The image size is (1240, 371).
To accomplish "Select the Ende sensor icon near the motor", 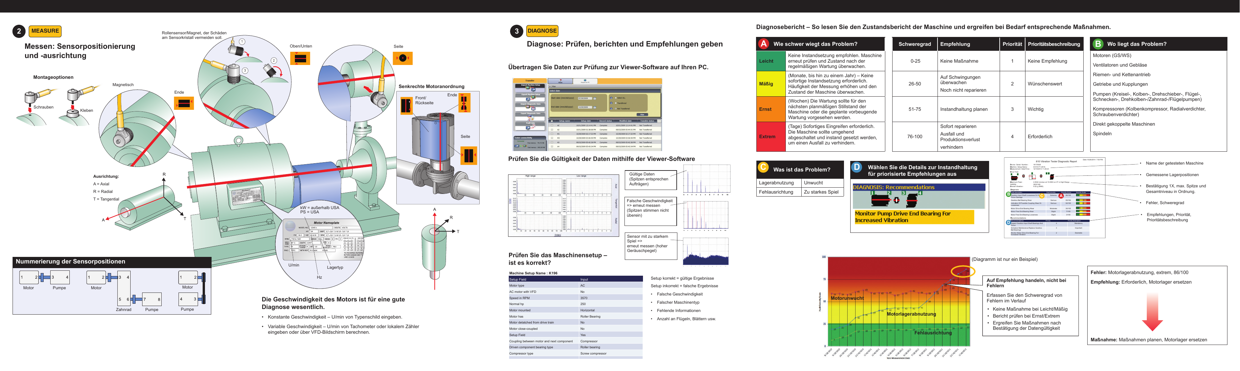I will 184,103.
